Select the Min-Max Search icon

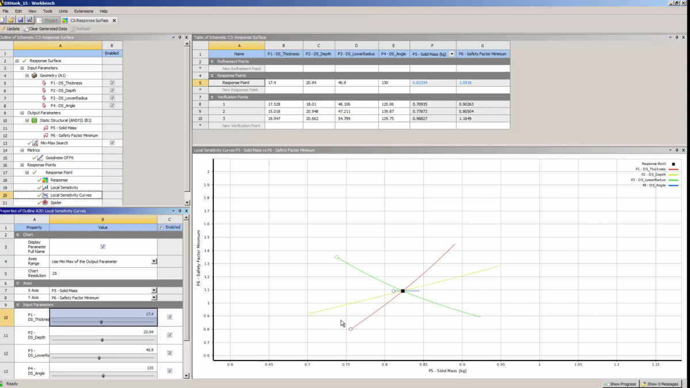pos(36,143)
